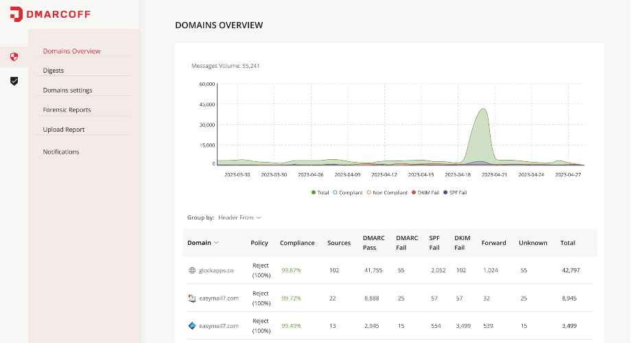The height and width of the screenshot is (343, 632).
Task: Go to the Digests menu item
Action: 53,70
